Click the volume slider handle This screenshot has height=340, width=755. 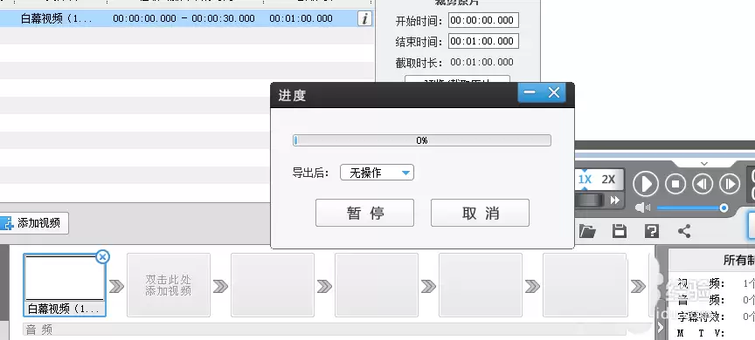coord(724,208)
